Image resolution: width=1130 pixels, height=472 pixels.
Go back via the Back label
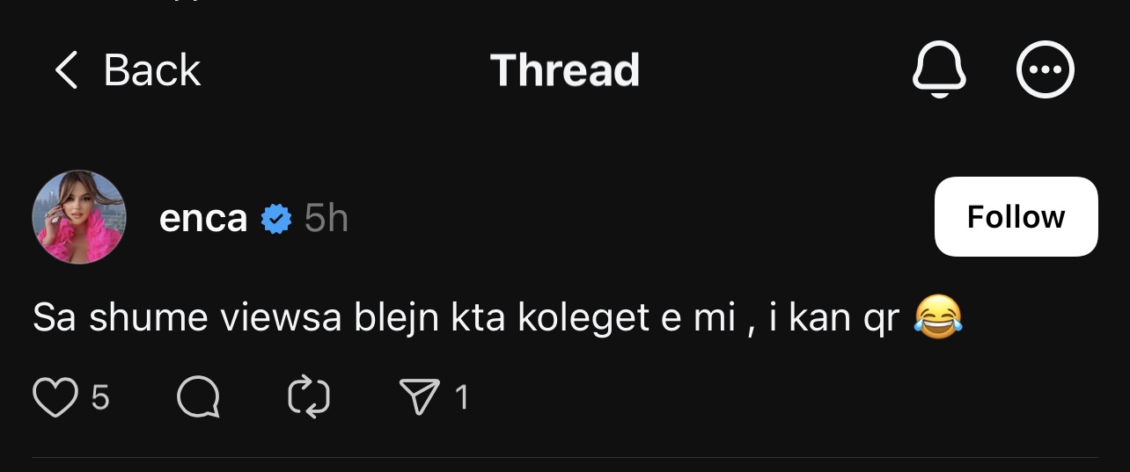(152, 70)
